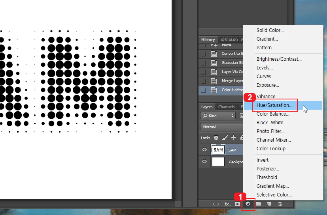Screen dimensions: 327x215
Task: Select the Layer Via Copy history state
Action: (x=221, y=72)
